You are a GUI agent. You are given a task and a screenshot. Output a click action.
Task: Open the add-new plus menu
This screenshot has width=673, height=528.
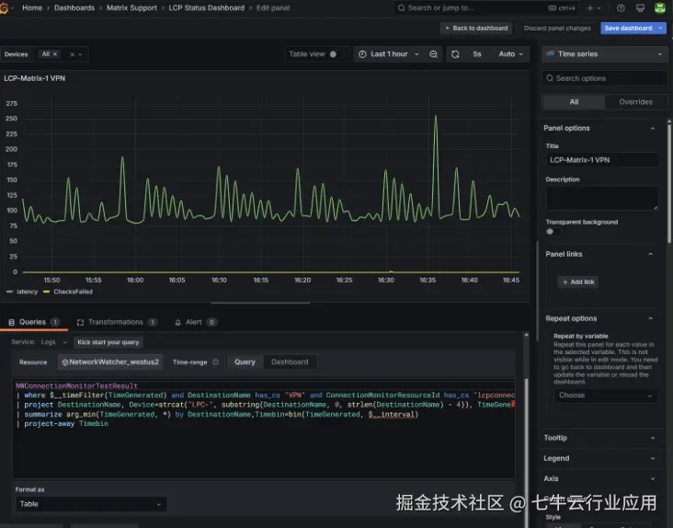tap(594, 7)
